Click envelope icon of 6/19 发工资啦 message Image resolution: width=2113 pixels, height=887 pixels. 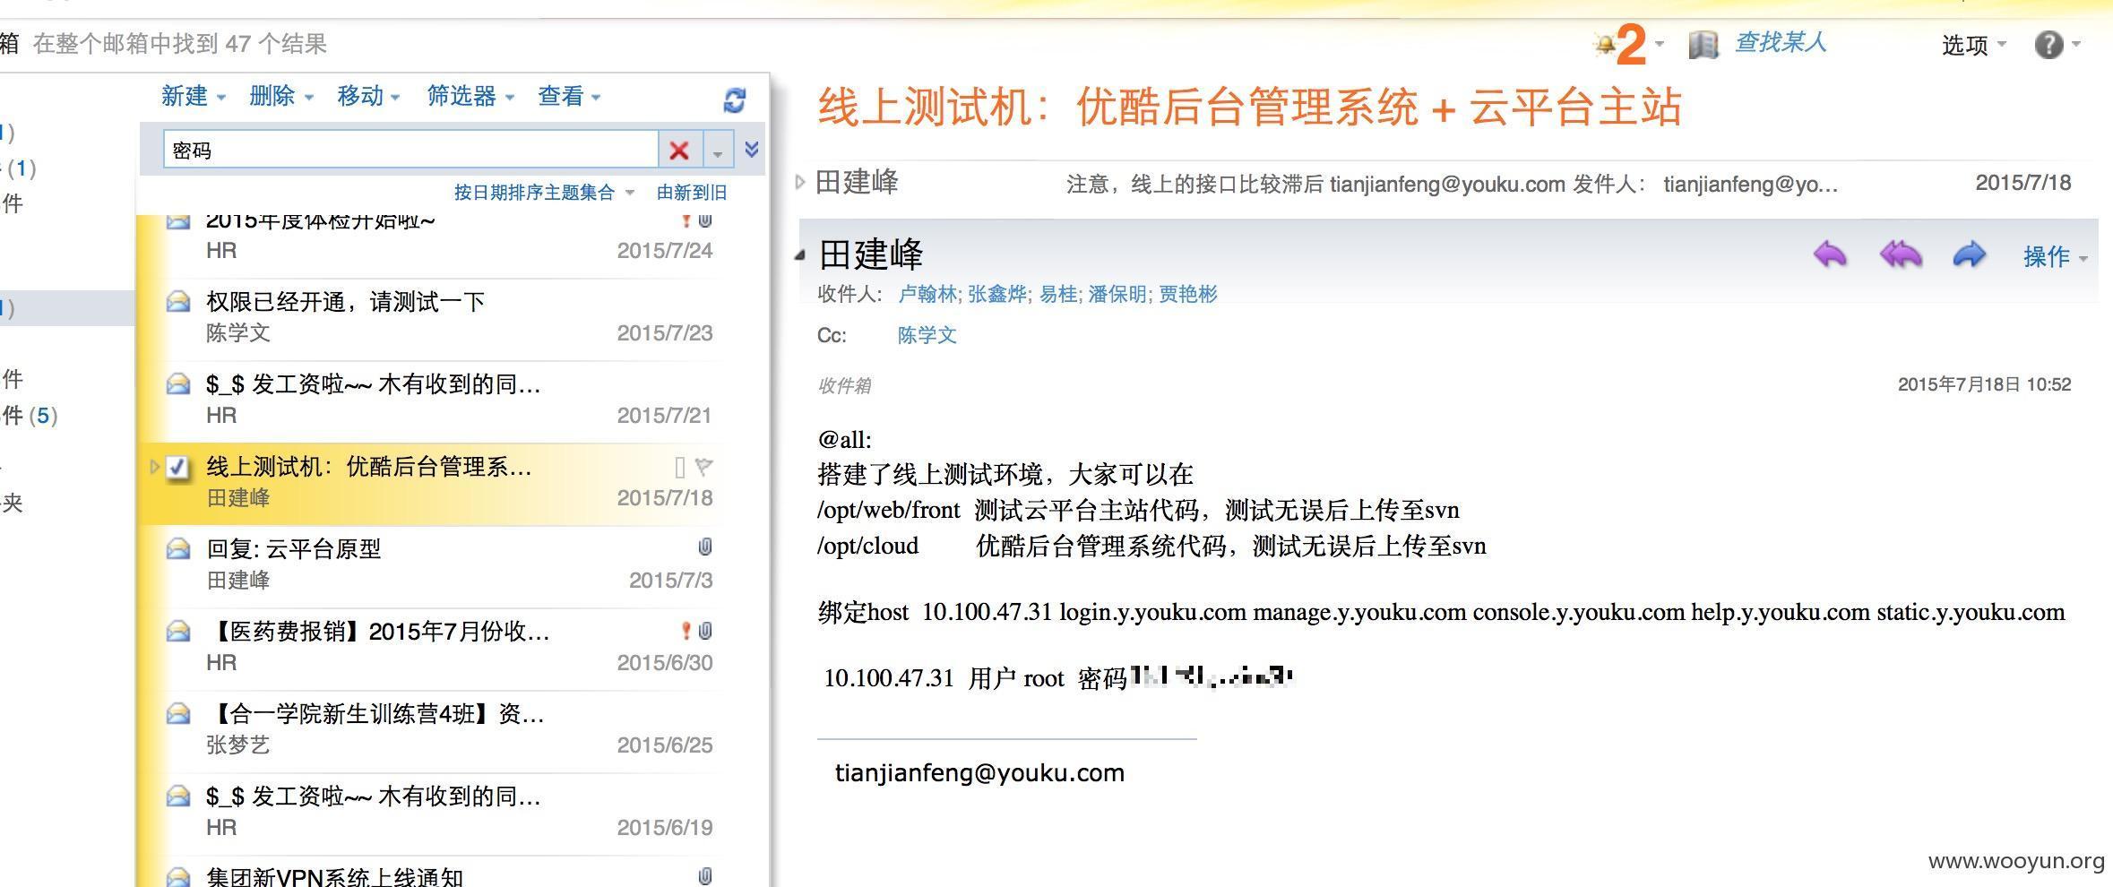[178, 797]
